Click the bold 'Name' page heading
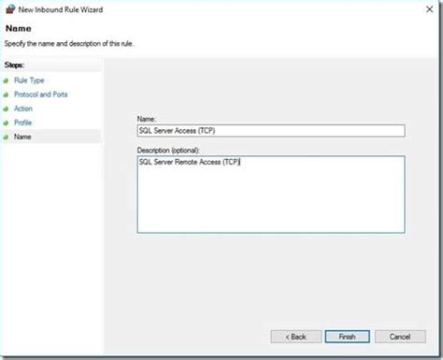 click(19, 28)
